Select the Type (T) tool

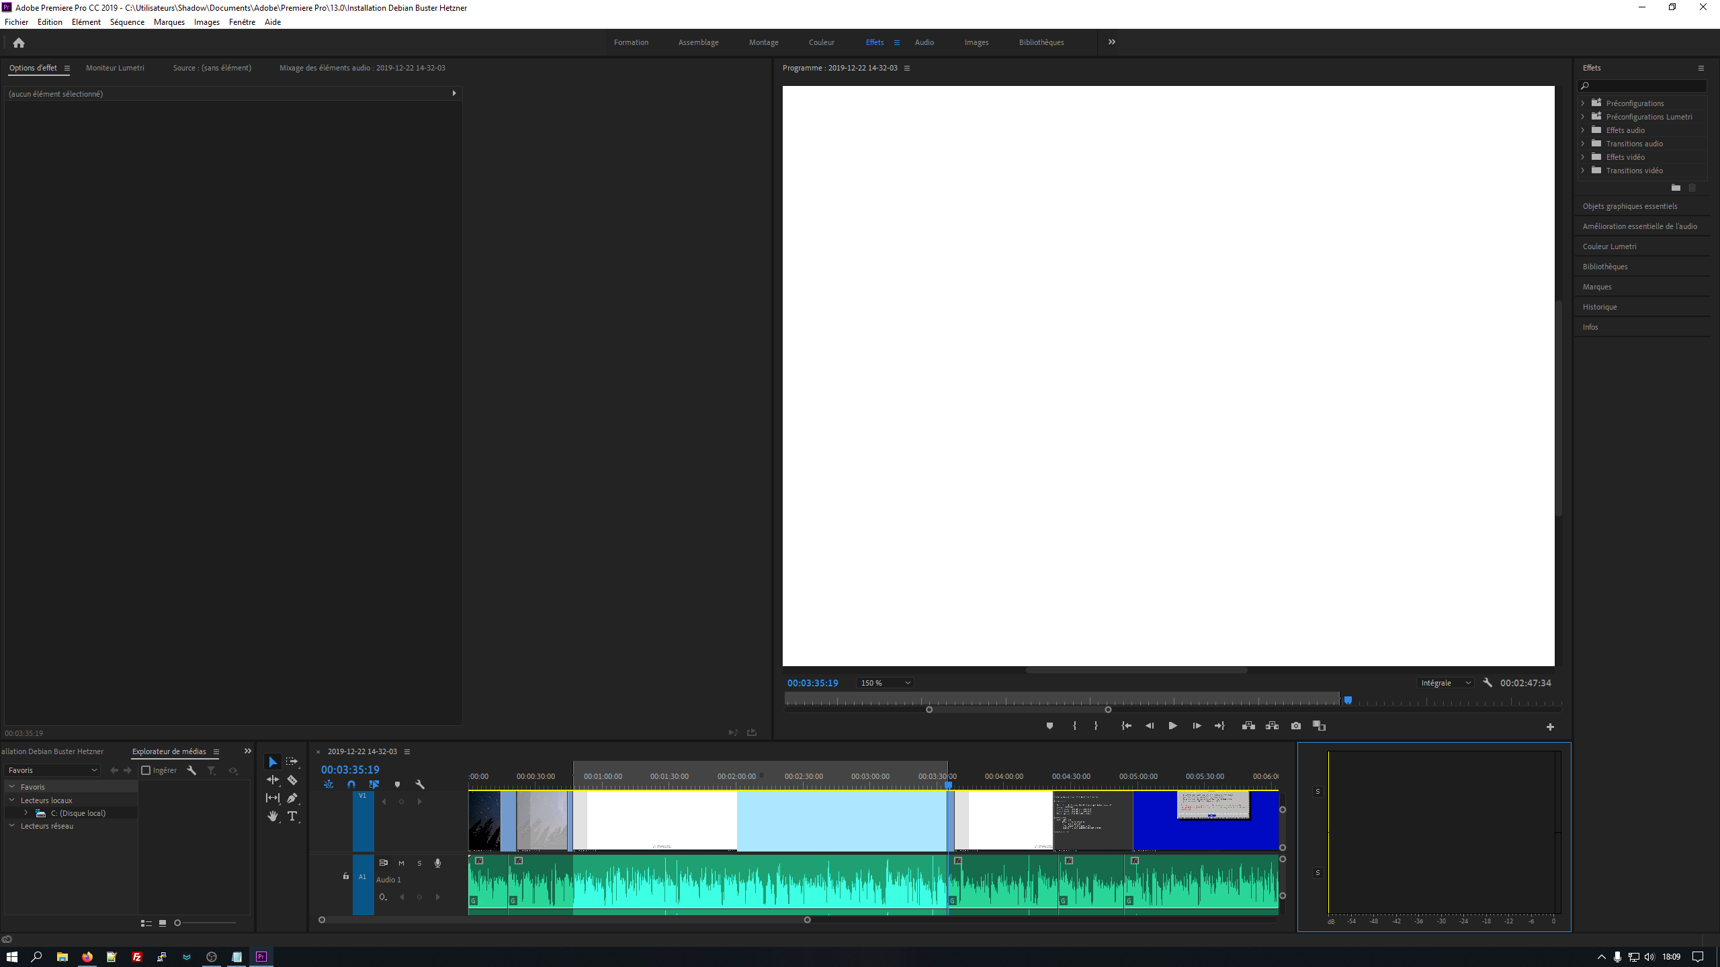pos(292,816)
